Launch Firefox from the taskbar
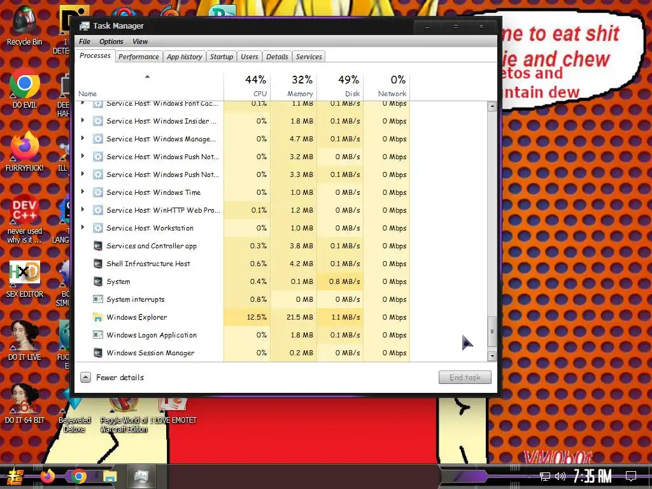Image resolution: width=652 pixels, height=489 pixels. click(x=47, y=476)
